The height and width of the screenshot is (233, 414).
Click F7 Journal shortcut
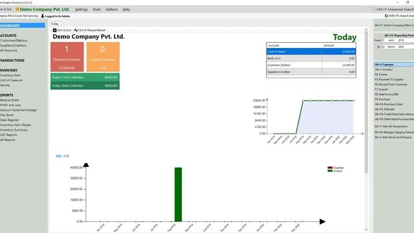pos(381,89)
